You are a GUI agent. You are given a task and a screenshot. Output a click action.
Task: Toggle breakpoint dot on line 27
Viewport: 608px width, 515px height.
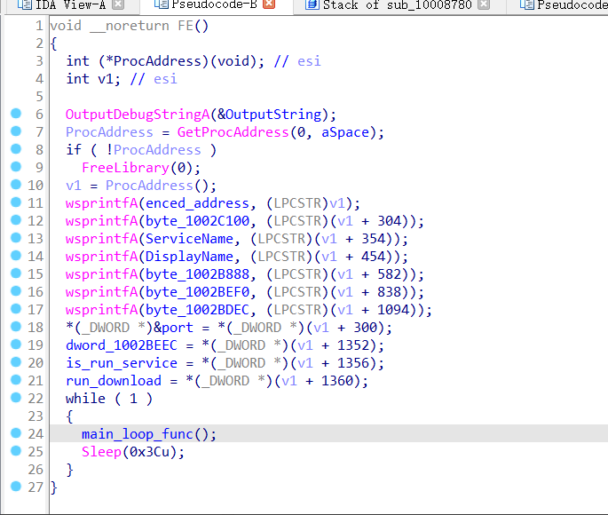pyautogui.click(x=15, y=487)
